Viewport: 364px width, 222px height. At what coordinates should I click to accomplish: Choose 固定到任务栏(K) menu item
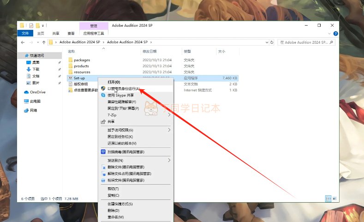pos(136,137)
